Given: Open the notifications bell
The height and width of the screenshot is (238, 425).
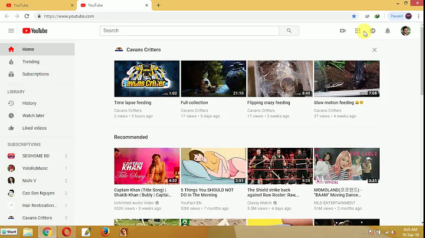Looking at the screenshot, I should (x=388, y=31).
